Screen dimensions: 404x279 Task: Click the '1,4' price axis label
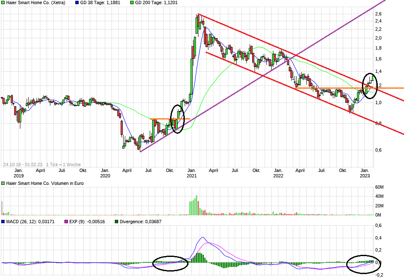(x=379, y=72)
